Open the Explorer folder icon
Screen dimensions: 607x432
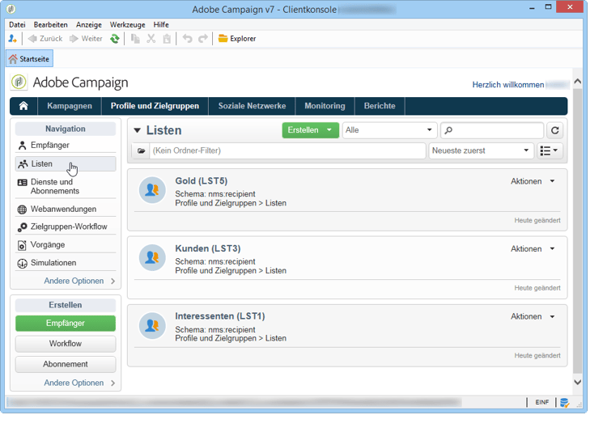pos(223,38)
